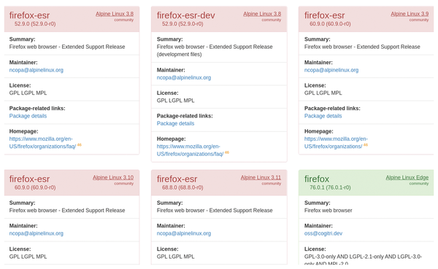Click 'Homepage:' label on the firefox-esr-dev card
This screenshot has width=438, height=269.
[x=171, y=139]
